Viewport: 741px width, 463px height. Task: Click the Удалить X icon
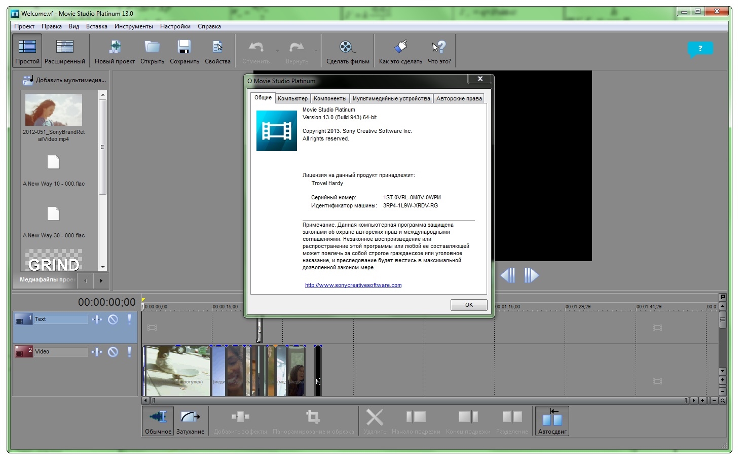[375, 417]
